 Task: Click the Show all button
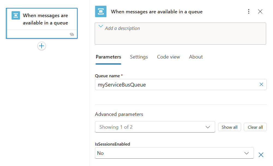[x=229, y=127]
